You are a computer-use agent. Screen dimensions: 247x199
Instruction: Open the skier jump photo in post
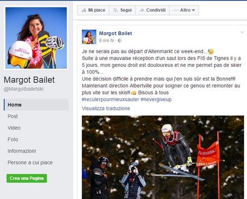[x=163, y=157]
